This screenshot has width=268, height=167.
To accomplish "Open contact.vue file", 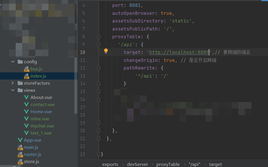I will coord(42,105).
